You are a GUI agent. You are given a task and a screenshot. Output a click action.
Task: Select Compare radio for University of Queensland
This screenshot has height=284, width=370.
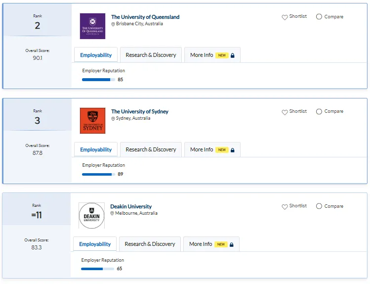[x=319, y=17]
